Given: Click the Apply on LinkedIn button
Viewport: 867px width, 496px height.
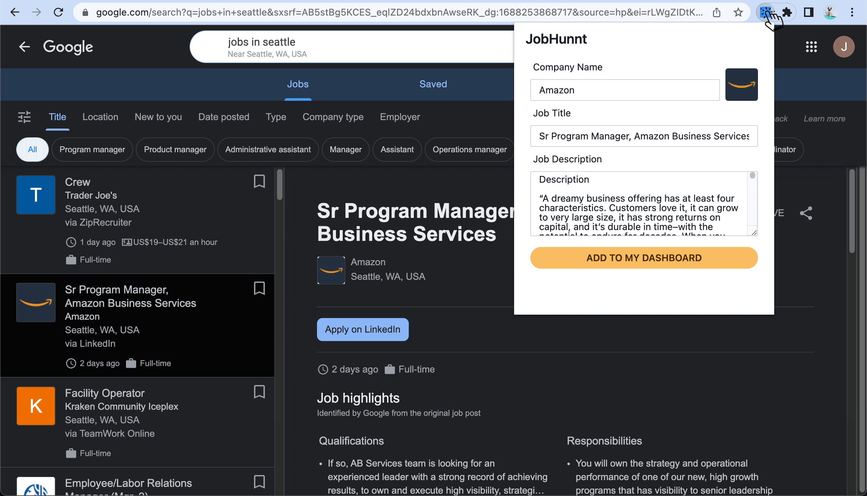Looking at the screenshot, I should click(x=363, y=329).
